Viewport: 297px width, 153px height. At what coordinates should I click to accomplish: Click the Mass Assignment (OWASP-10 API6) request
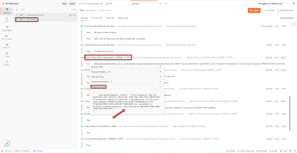101,126
